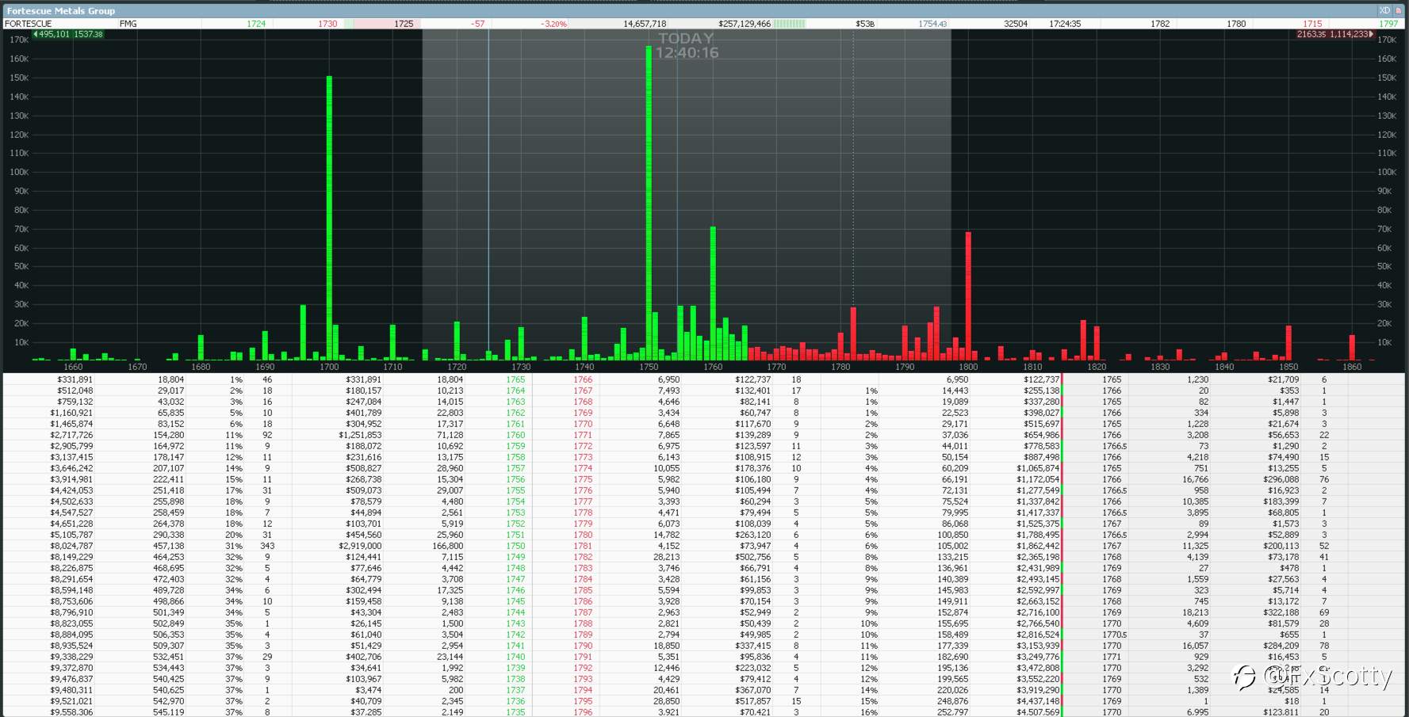Select the green bid price 1724 in header

point(256,24)
